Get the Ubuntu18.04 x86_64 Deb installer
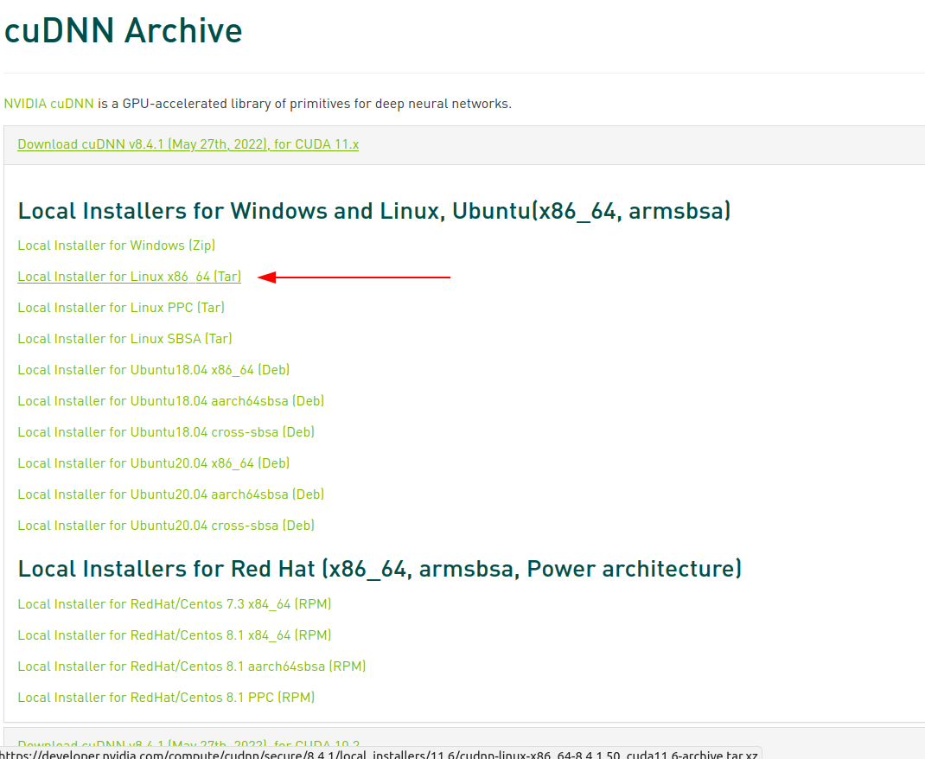The height and width of the screenshot is (759, 925). click(153, 370)
